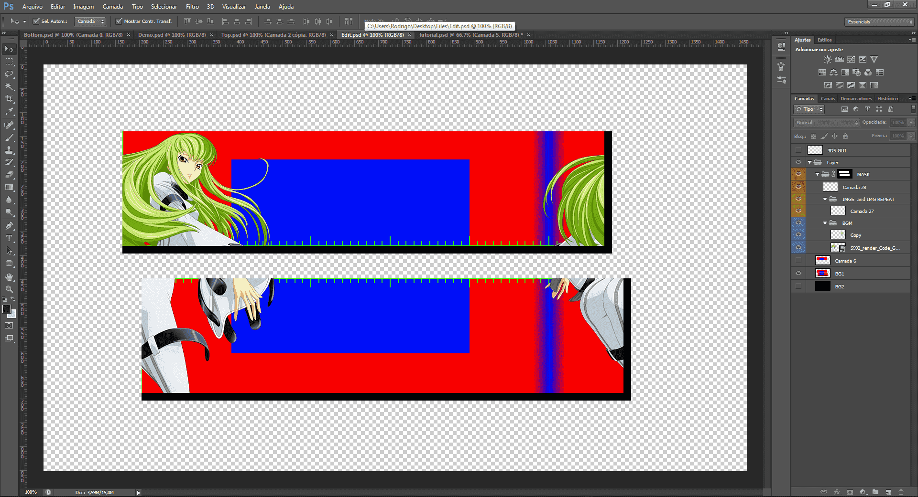This screenshot has height=497, width=918.
Task: Collapse the BGM group
Action: coord(825,223)
